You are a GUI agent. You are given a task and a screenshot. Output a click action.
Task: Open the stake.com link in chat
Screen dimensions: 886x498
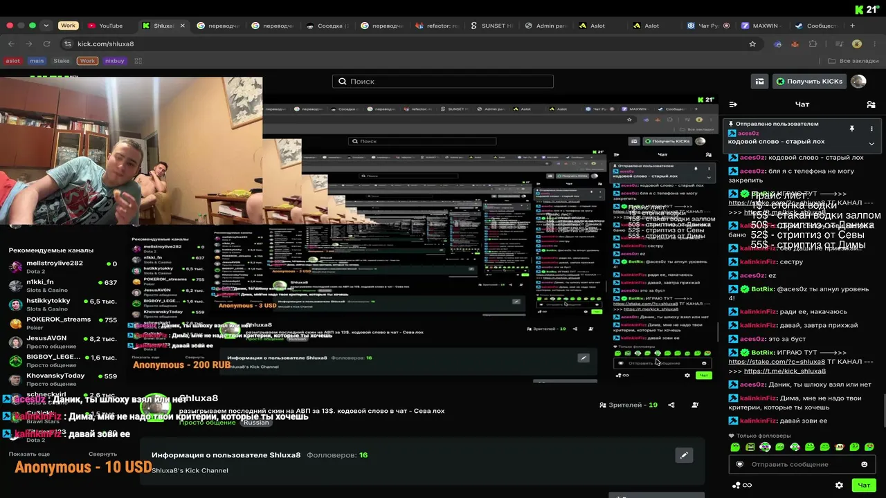(x=777, y=362)
